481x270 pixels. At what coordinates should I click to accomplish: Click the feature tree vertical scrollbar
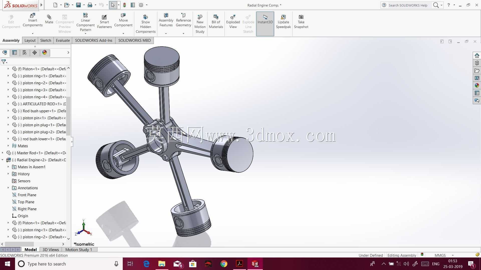coord(68,116)
